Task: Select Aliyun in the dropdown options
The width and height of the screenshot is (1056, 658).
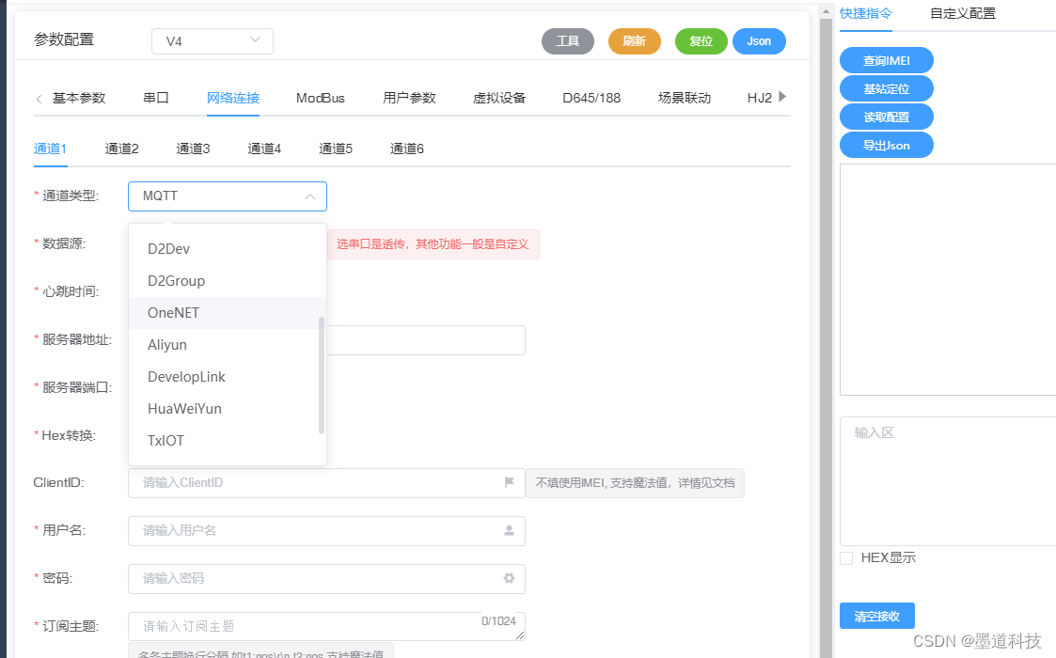Action: click(x=167, y=344)
